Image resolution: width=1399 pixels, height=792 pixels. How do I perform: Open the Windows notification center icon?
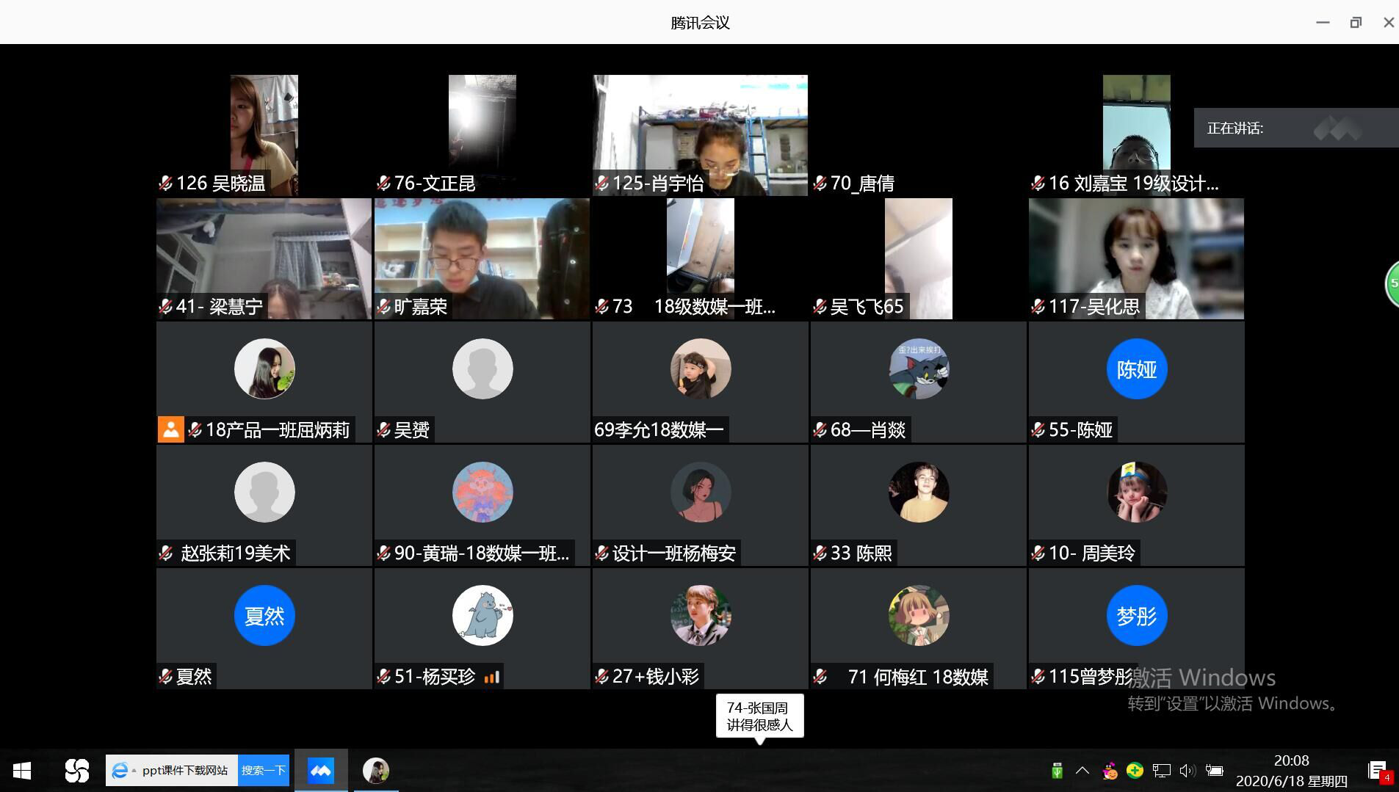point(1378,771)
